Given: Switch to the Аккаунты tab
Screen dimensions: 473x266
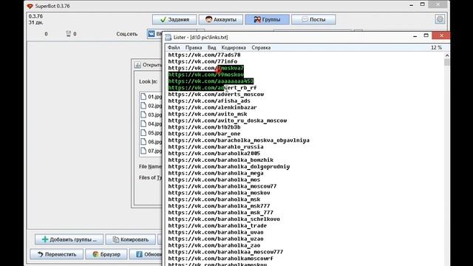Looking at the screenshot, I should click(x=221, y=20).
